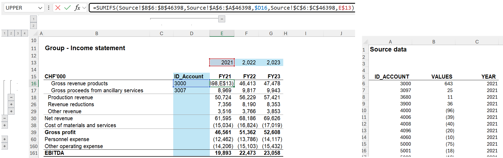The width and height of the screenshot is (503, 158).
Task: Click inside the SUMIFS formula bar text
Action: click(x=223, y=8)
